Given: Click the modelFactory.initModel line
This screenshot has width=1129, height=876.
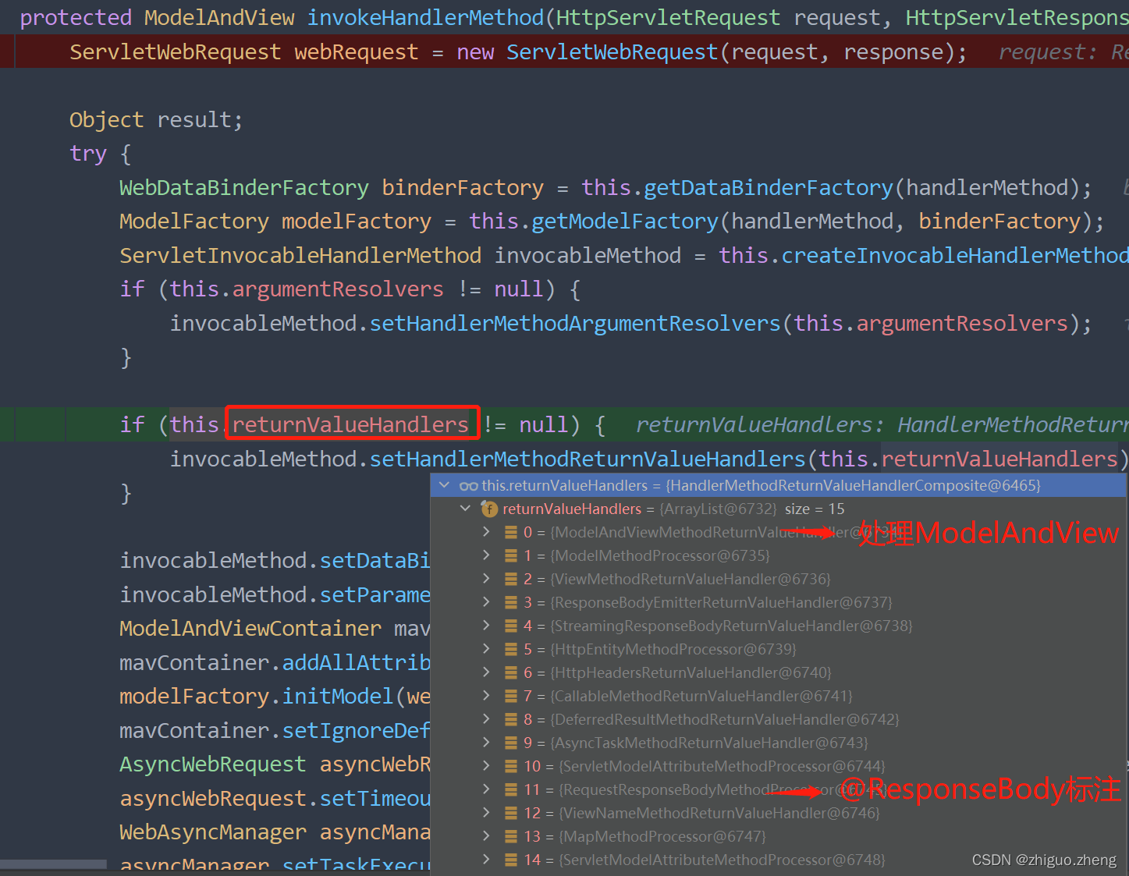Looking at the screenshot, I should tap(275, 696).
